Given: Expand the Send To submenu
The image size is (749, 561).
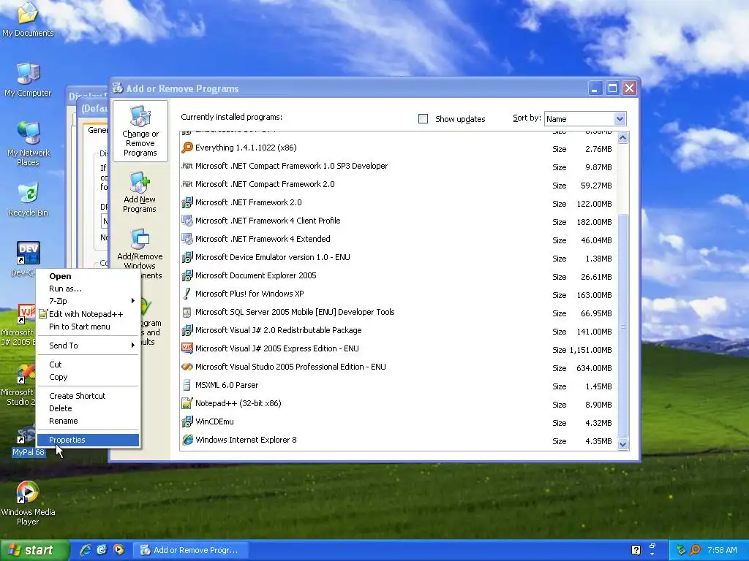Looking at the screenshot, I should pos(89,346).
